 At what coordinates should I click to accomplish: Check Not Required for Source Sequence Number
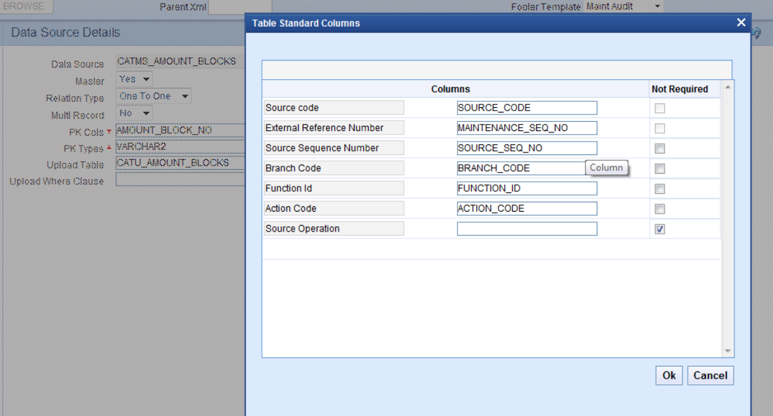[x=660, y=148]
